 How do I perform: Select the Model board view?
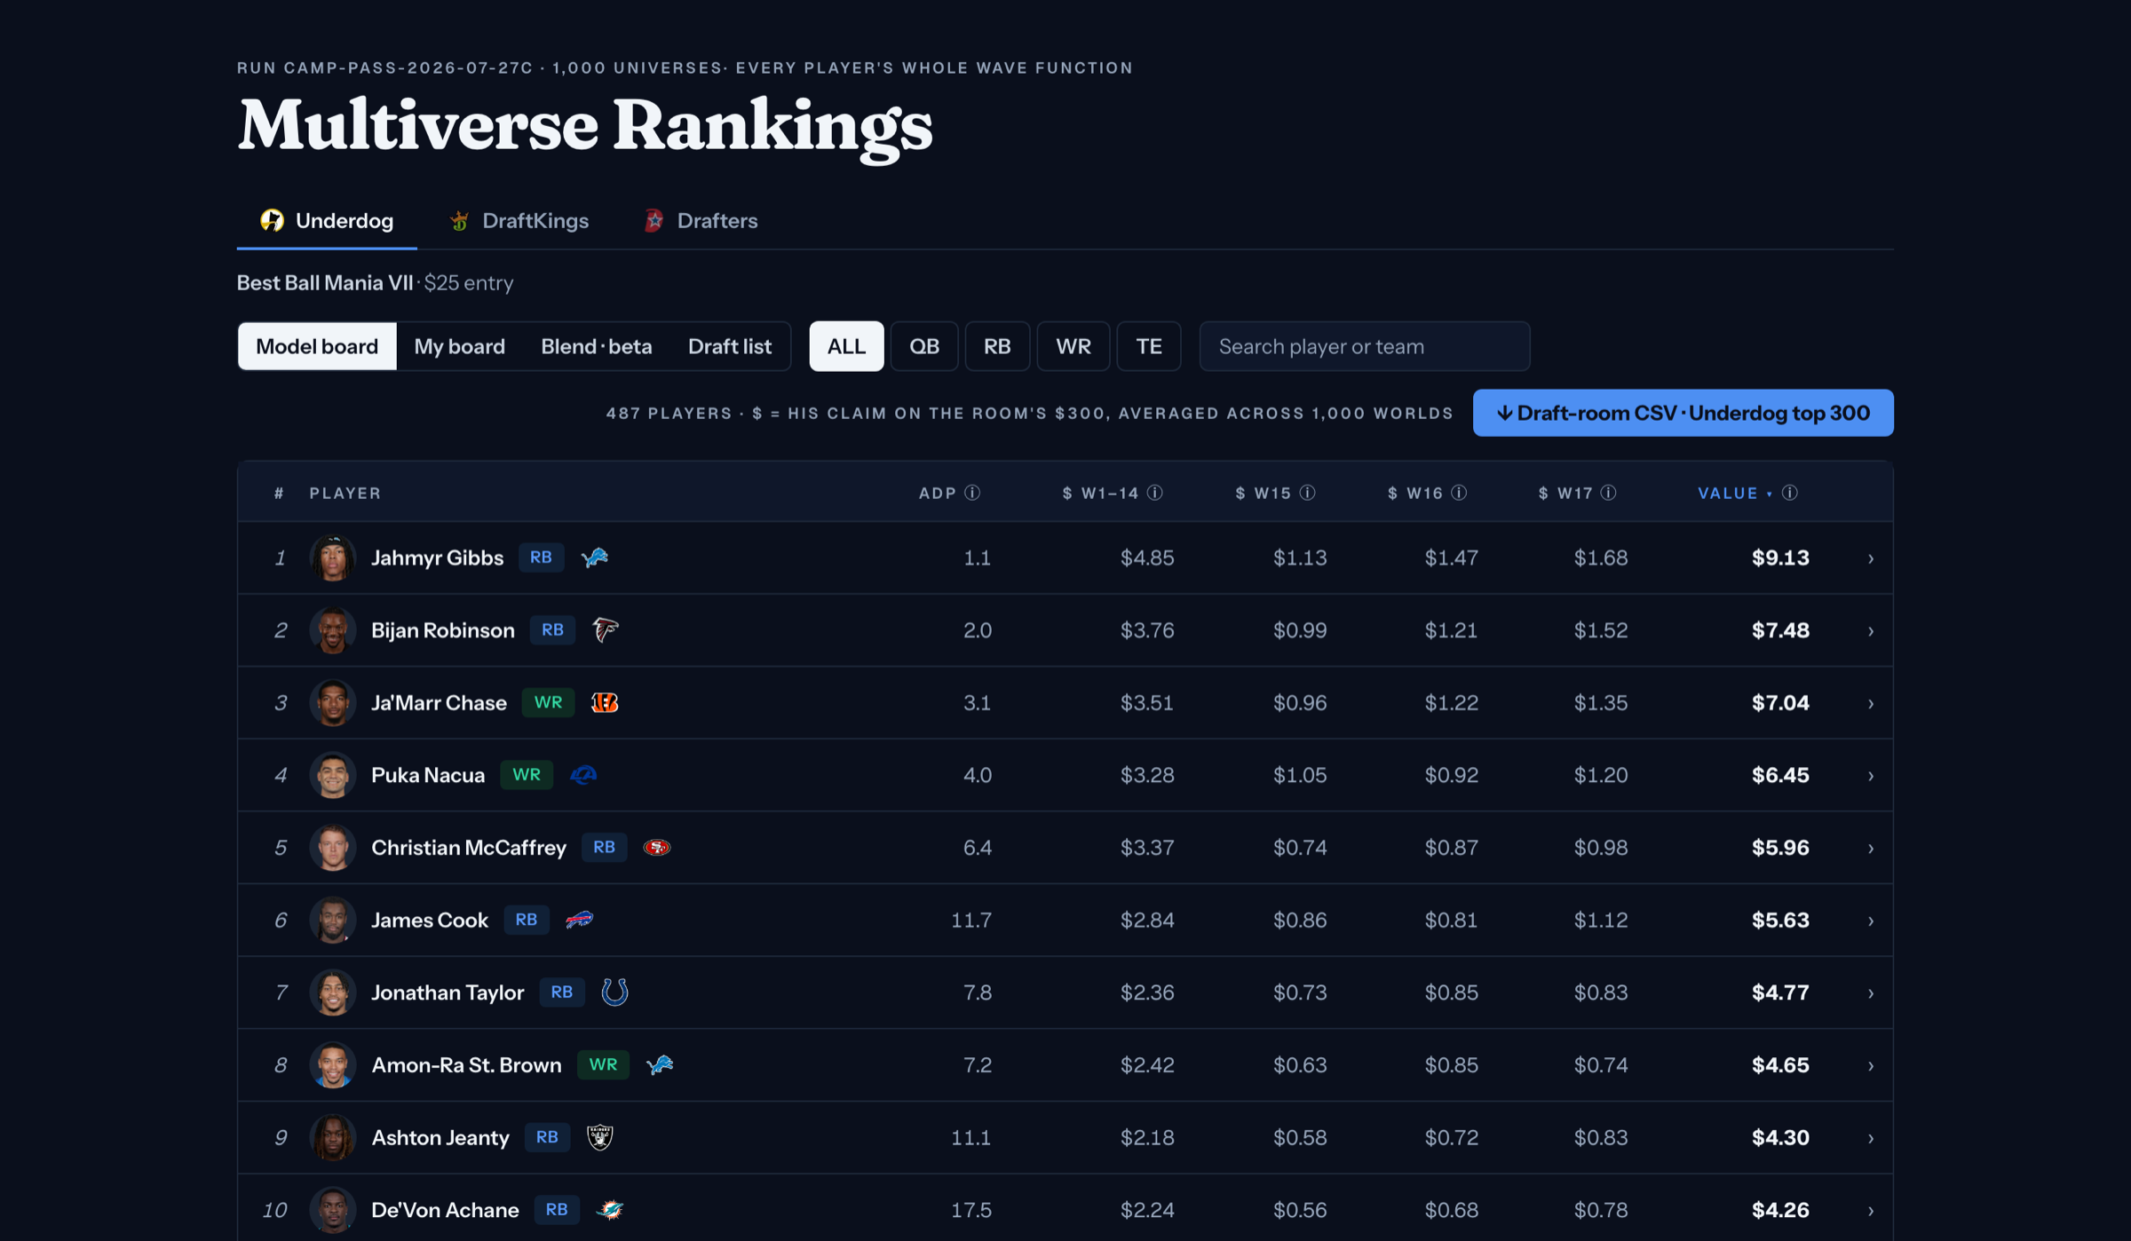(317, 346)
